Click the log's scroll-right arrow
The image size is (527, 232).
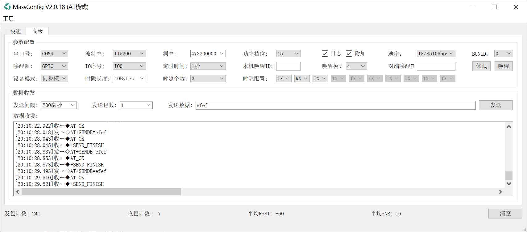tap(500, 192)
